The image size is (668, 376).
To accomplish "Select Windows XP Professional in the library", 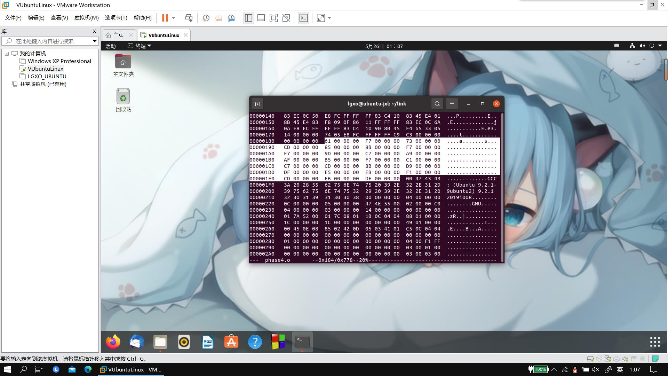I will (59, 61).
